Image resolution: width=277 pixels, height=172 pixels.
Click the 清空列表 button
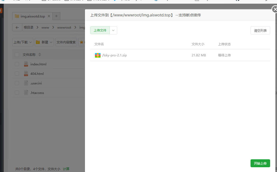pos(260,30)
